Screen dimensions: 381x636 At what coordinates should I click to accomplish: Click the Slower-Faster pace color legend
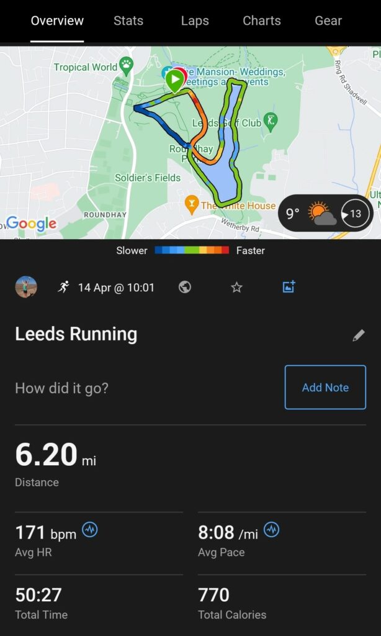[x=191, y=251]
